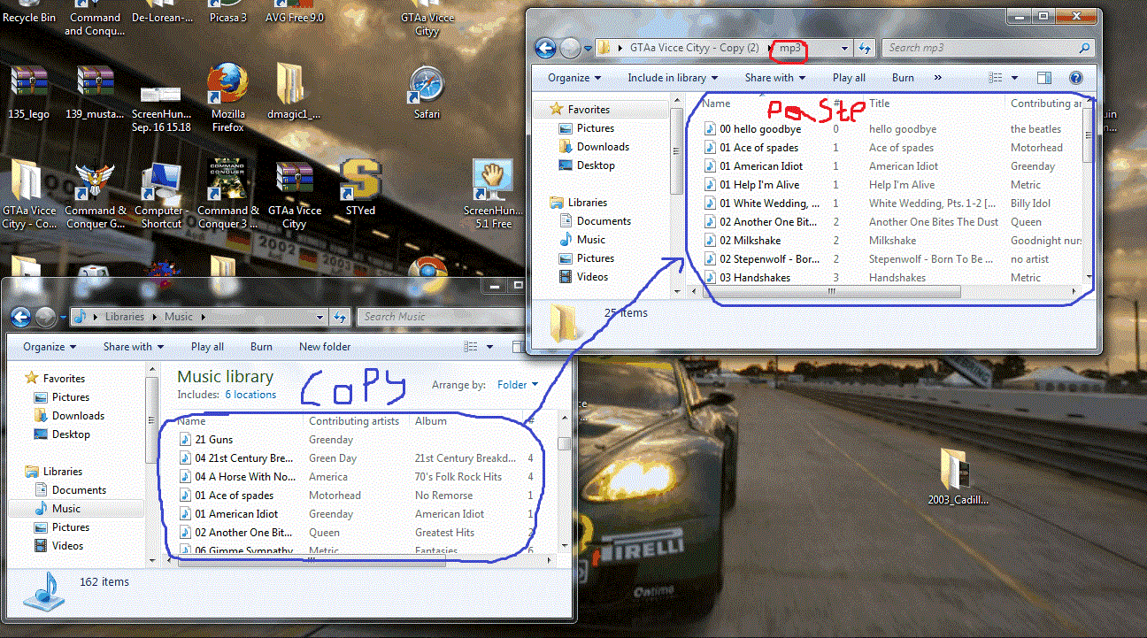Open the Mozilla Firefox desktop shortcut
Viewport: 1147px width, 638px height.
pos(227,97)
